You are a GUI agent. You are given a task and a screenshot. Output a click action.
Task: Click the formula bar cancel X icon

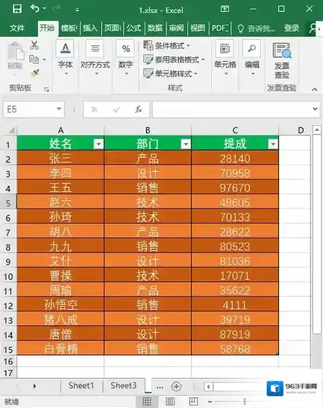[94, 110]
